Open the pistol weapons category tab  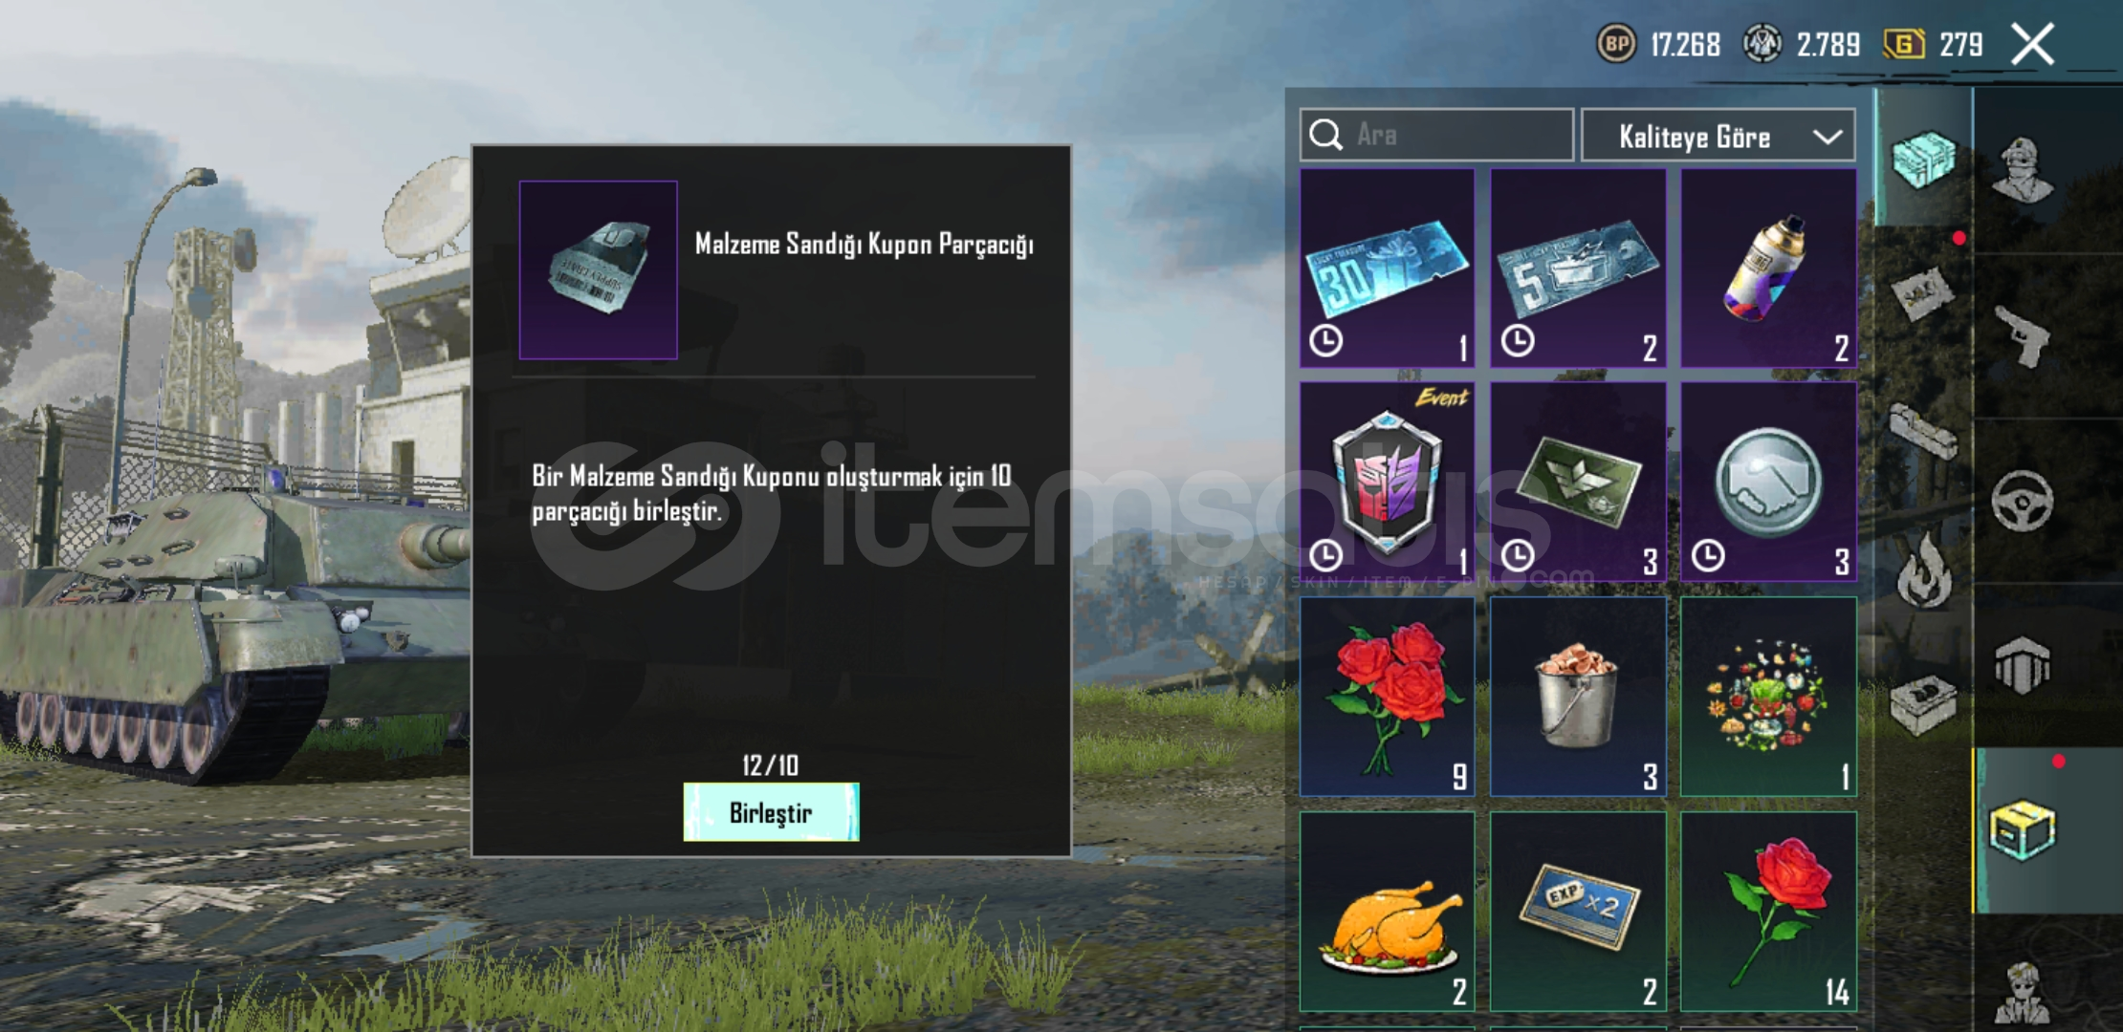tap(2022, 336)
